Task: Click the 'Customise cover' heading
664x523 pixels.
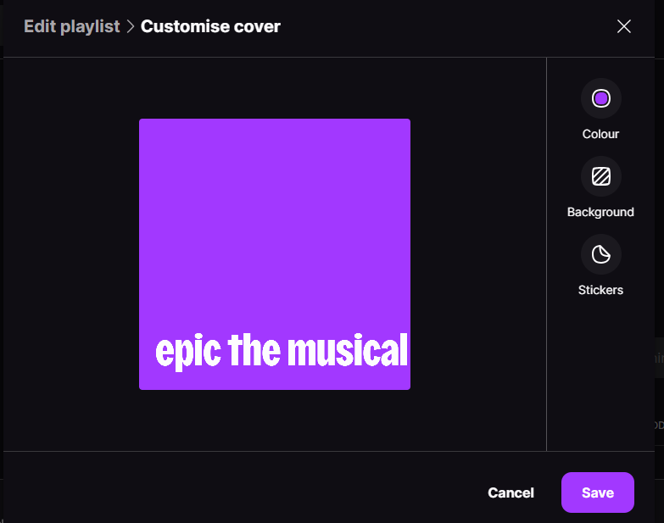Action: 210,26
